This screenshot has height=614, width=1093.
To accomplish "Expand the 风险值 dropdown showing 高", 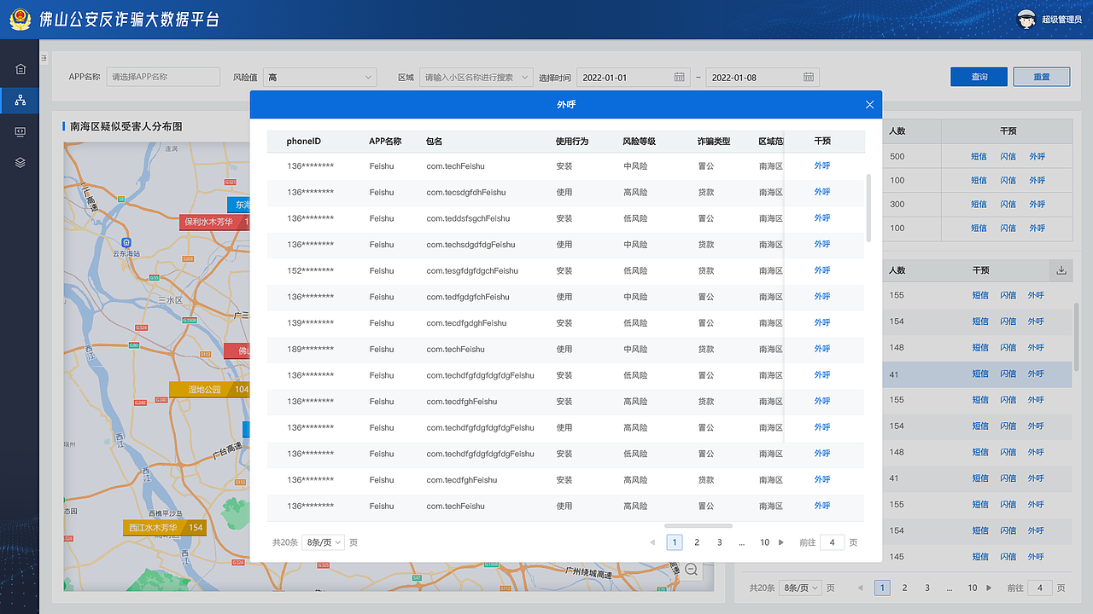I will click(x=319, y=77).
